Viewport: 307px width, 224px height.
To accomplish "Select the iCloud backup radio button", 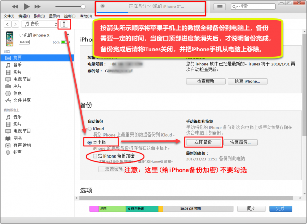I will point(90,129).
